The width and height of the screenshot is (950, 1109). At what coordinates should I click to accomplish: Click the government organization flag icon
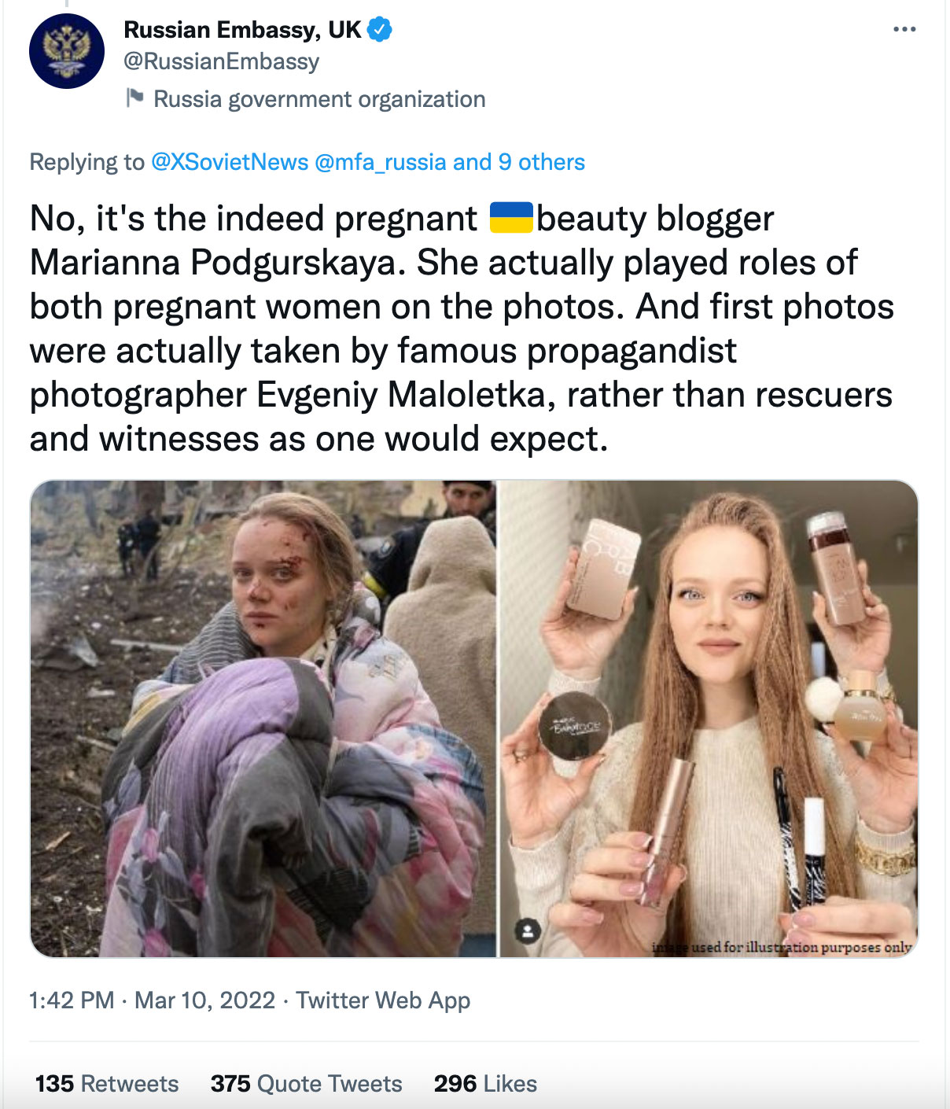click(135, 98)
